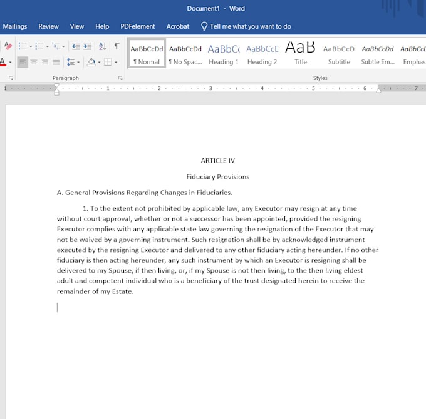Toggle Justify paragraph alignment
This screenshot has height=419, width=426.
[56, 62]
